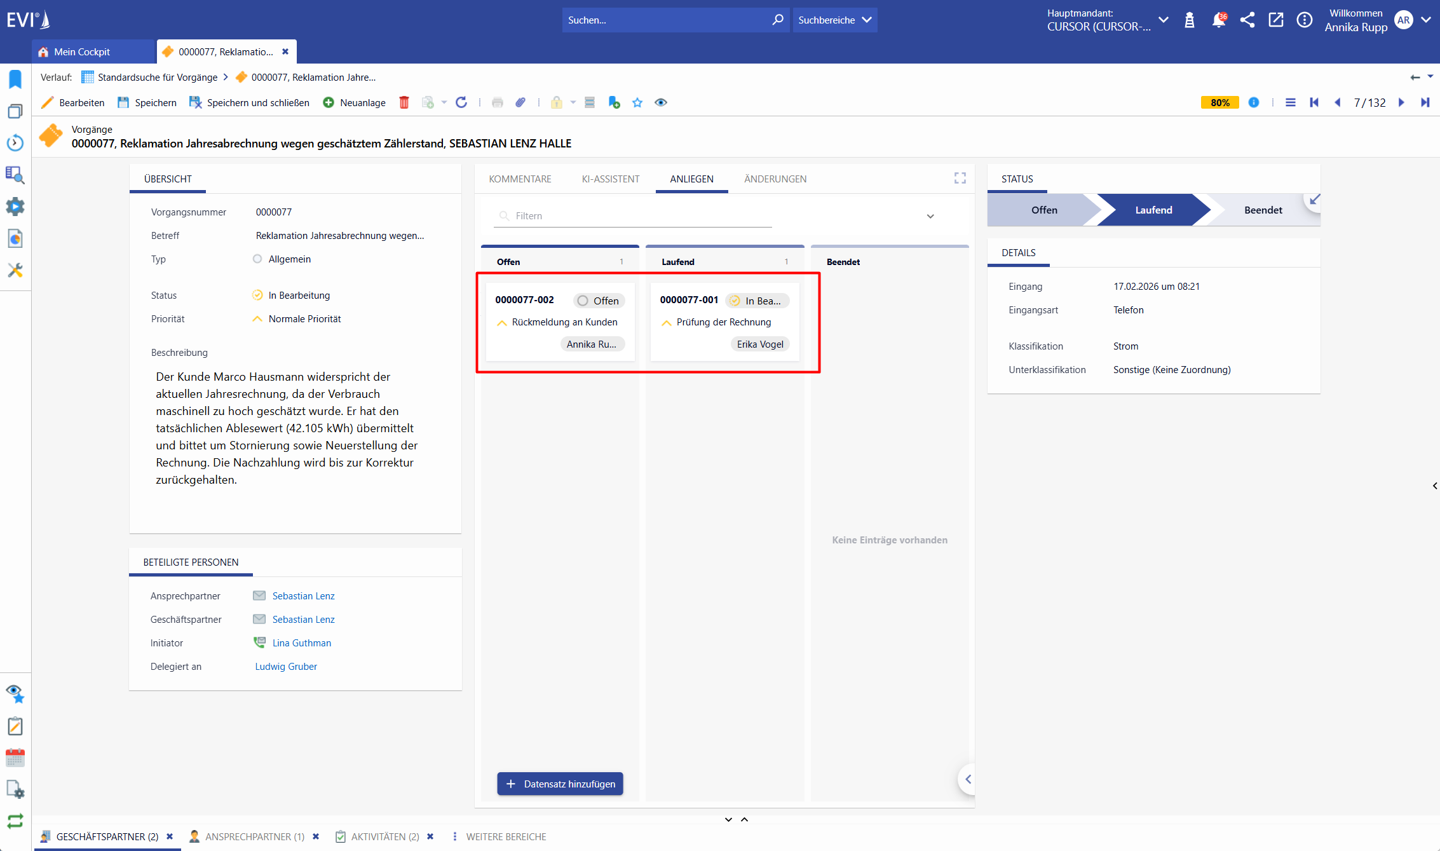Go to next record arrow
This screenshot has height=851, width=1440.
pyautogui.click(x=1401, y=102)
